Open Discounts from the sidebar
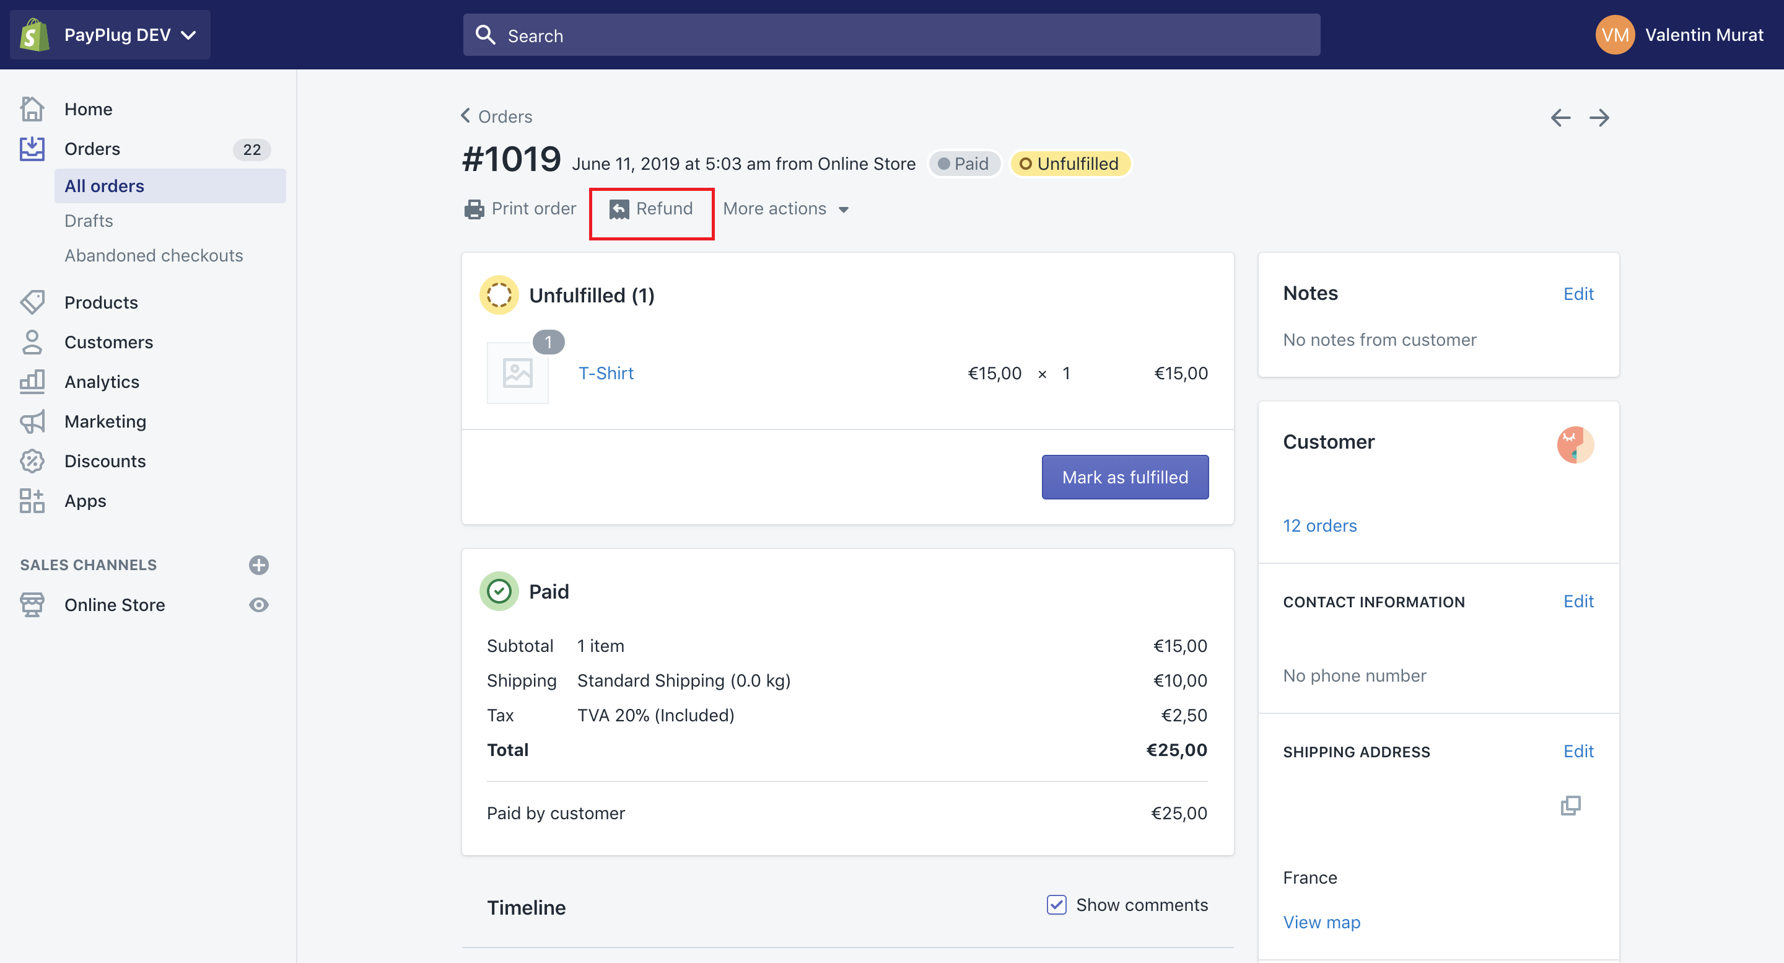 point(105,460)
